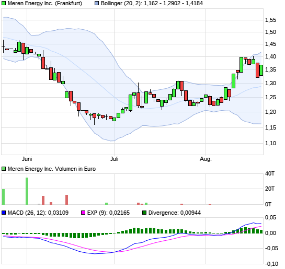
Task: Click the 1,45 price axis value
Action: click(x=270, y=44)
